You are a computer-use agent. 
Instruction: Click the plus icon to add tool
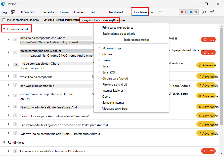(160, 12)
